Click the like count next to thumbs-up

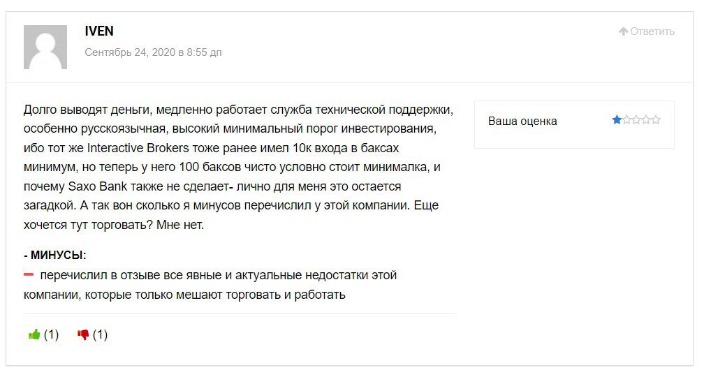click(x=52, y=334)
